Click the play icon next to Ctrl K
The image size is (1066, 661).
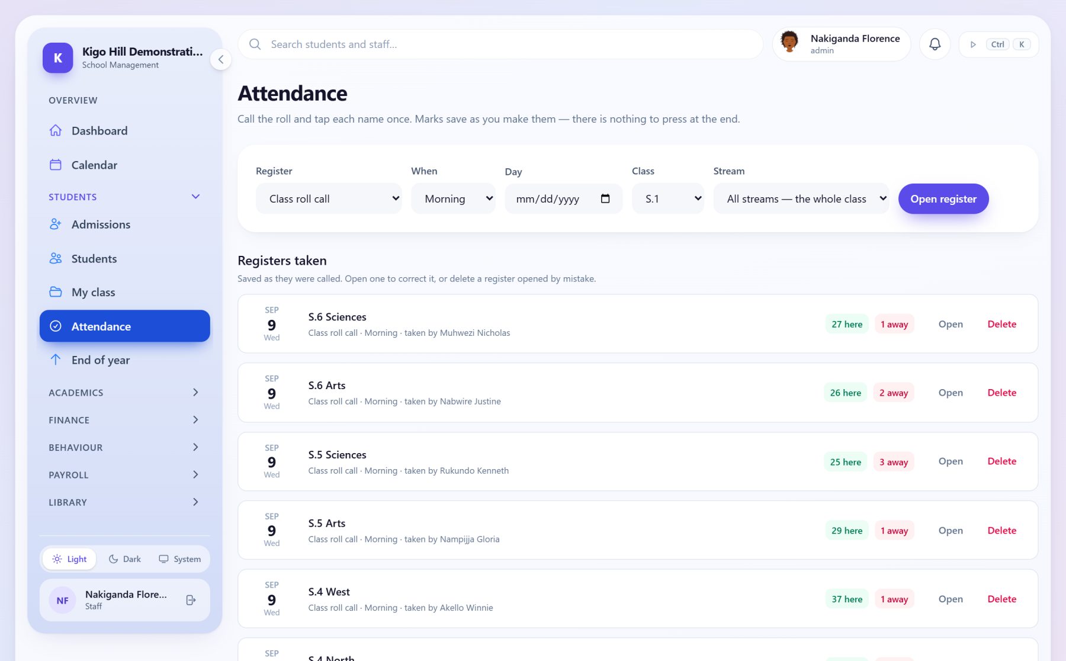pos(973,44)
